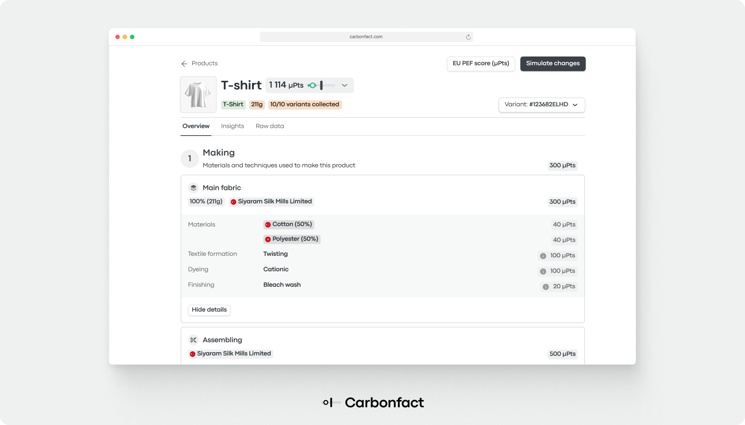Click the Main fabric section heading
The height and width of the screenshot is (425, 745).
(222, 188)
